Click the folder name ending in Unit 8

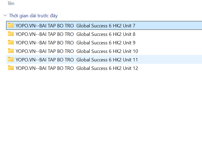(x=75, y=34)
